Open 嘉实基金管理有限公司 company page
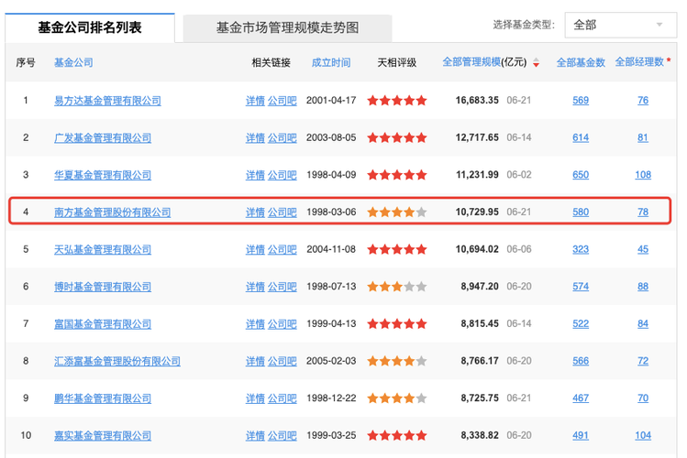The width and height of the screenshot is (687, 458). [103, 435]
